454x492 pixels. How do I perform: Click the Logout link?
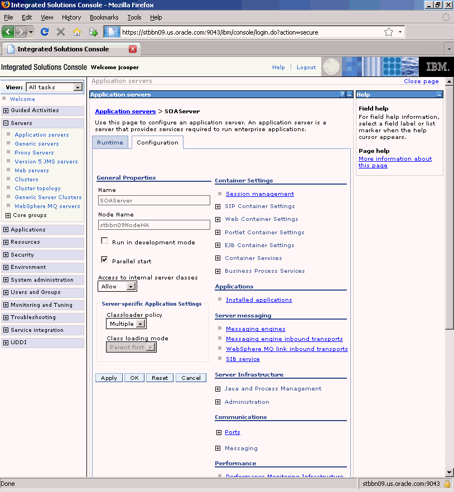(x=306, y=67)
